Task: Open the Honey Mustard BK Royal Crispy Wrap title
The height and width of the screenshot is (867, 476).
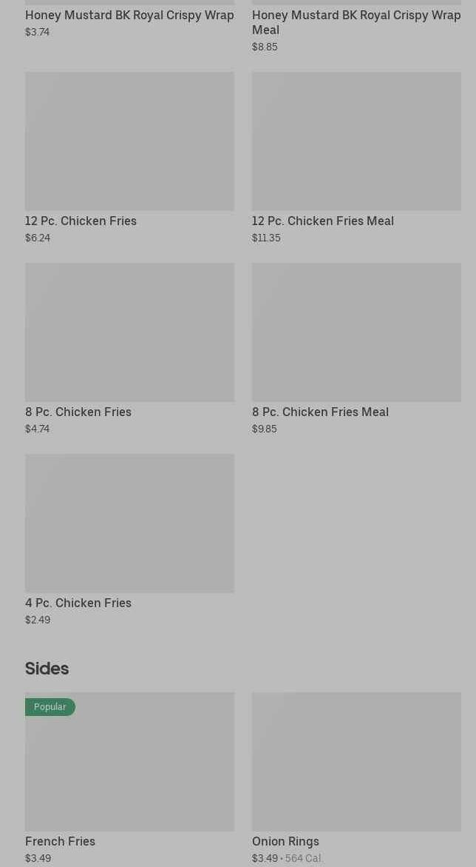Action: (129, 15)
